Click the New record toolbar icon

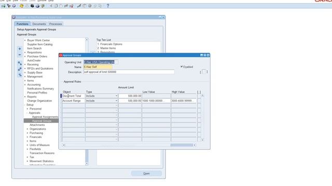coord(4,6)
